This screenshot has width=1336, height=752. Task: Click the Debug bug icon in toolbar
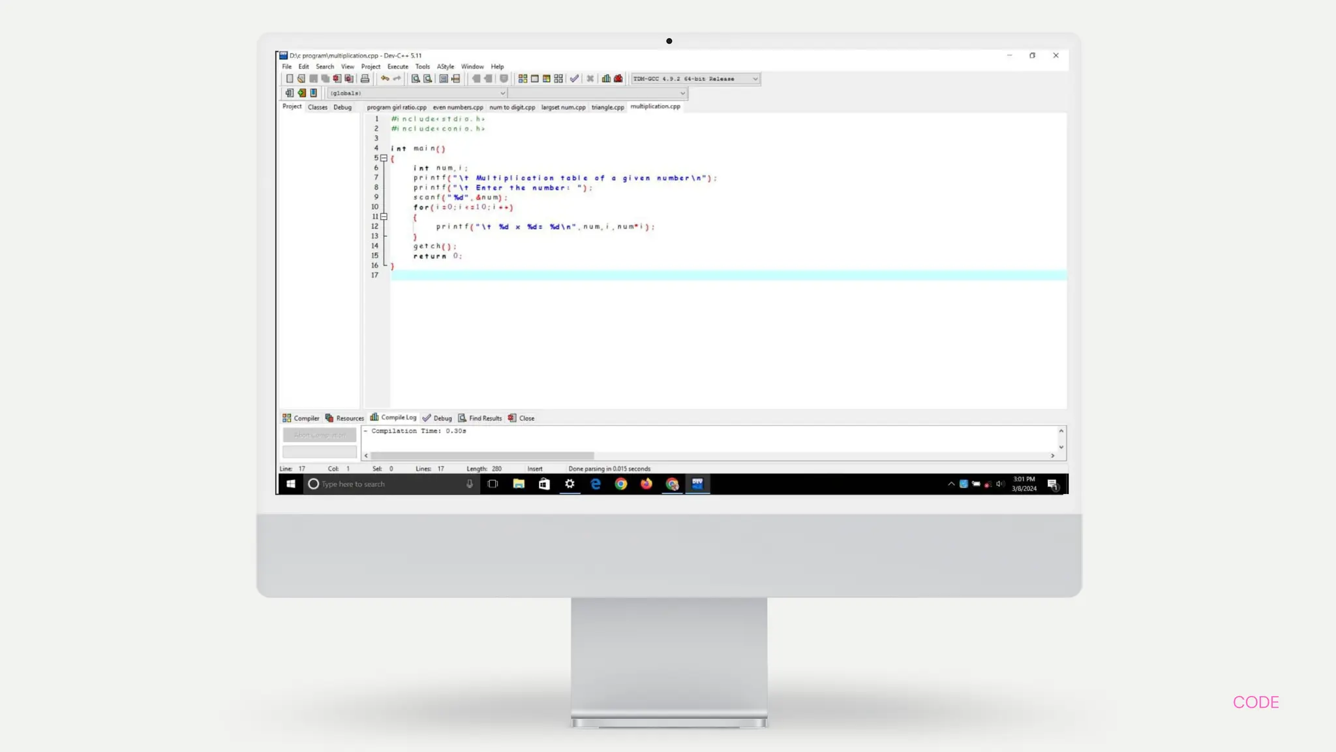[618, 78]
